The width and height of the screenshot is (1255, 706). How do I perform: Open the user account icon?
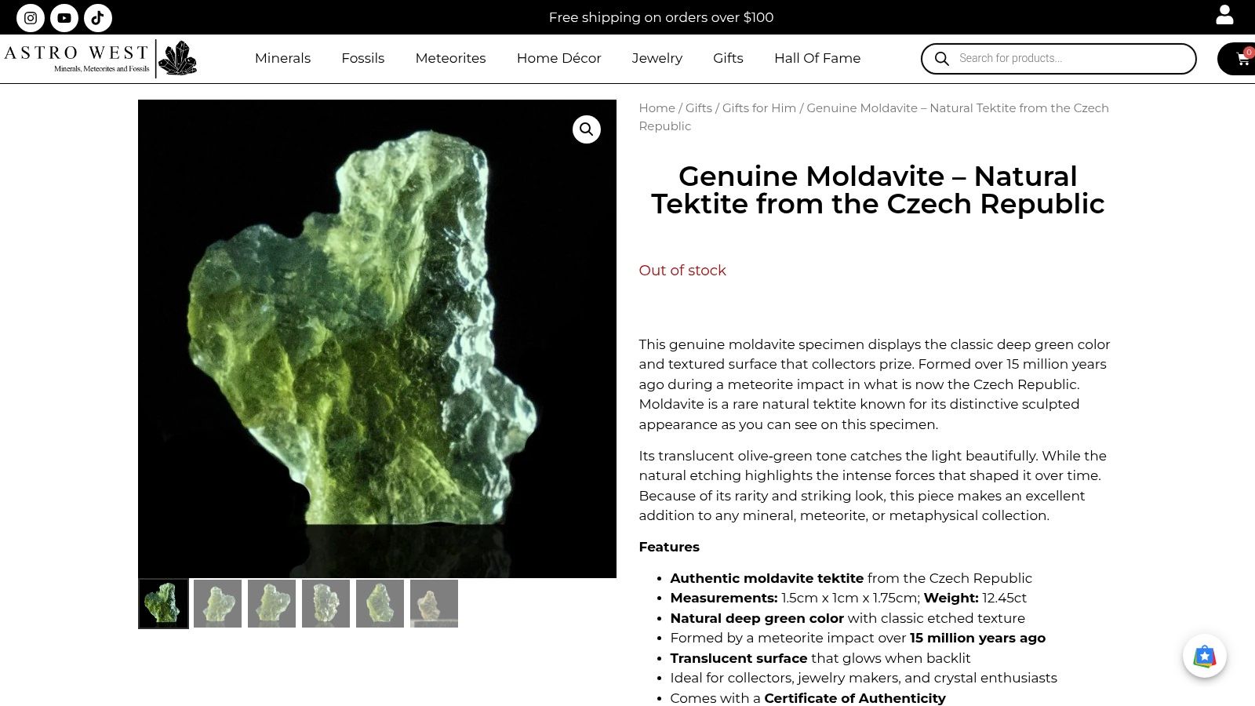tap(1224, 15)
